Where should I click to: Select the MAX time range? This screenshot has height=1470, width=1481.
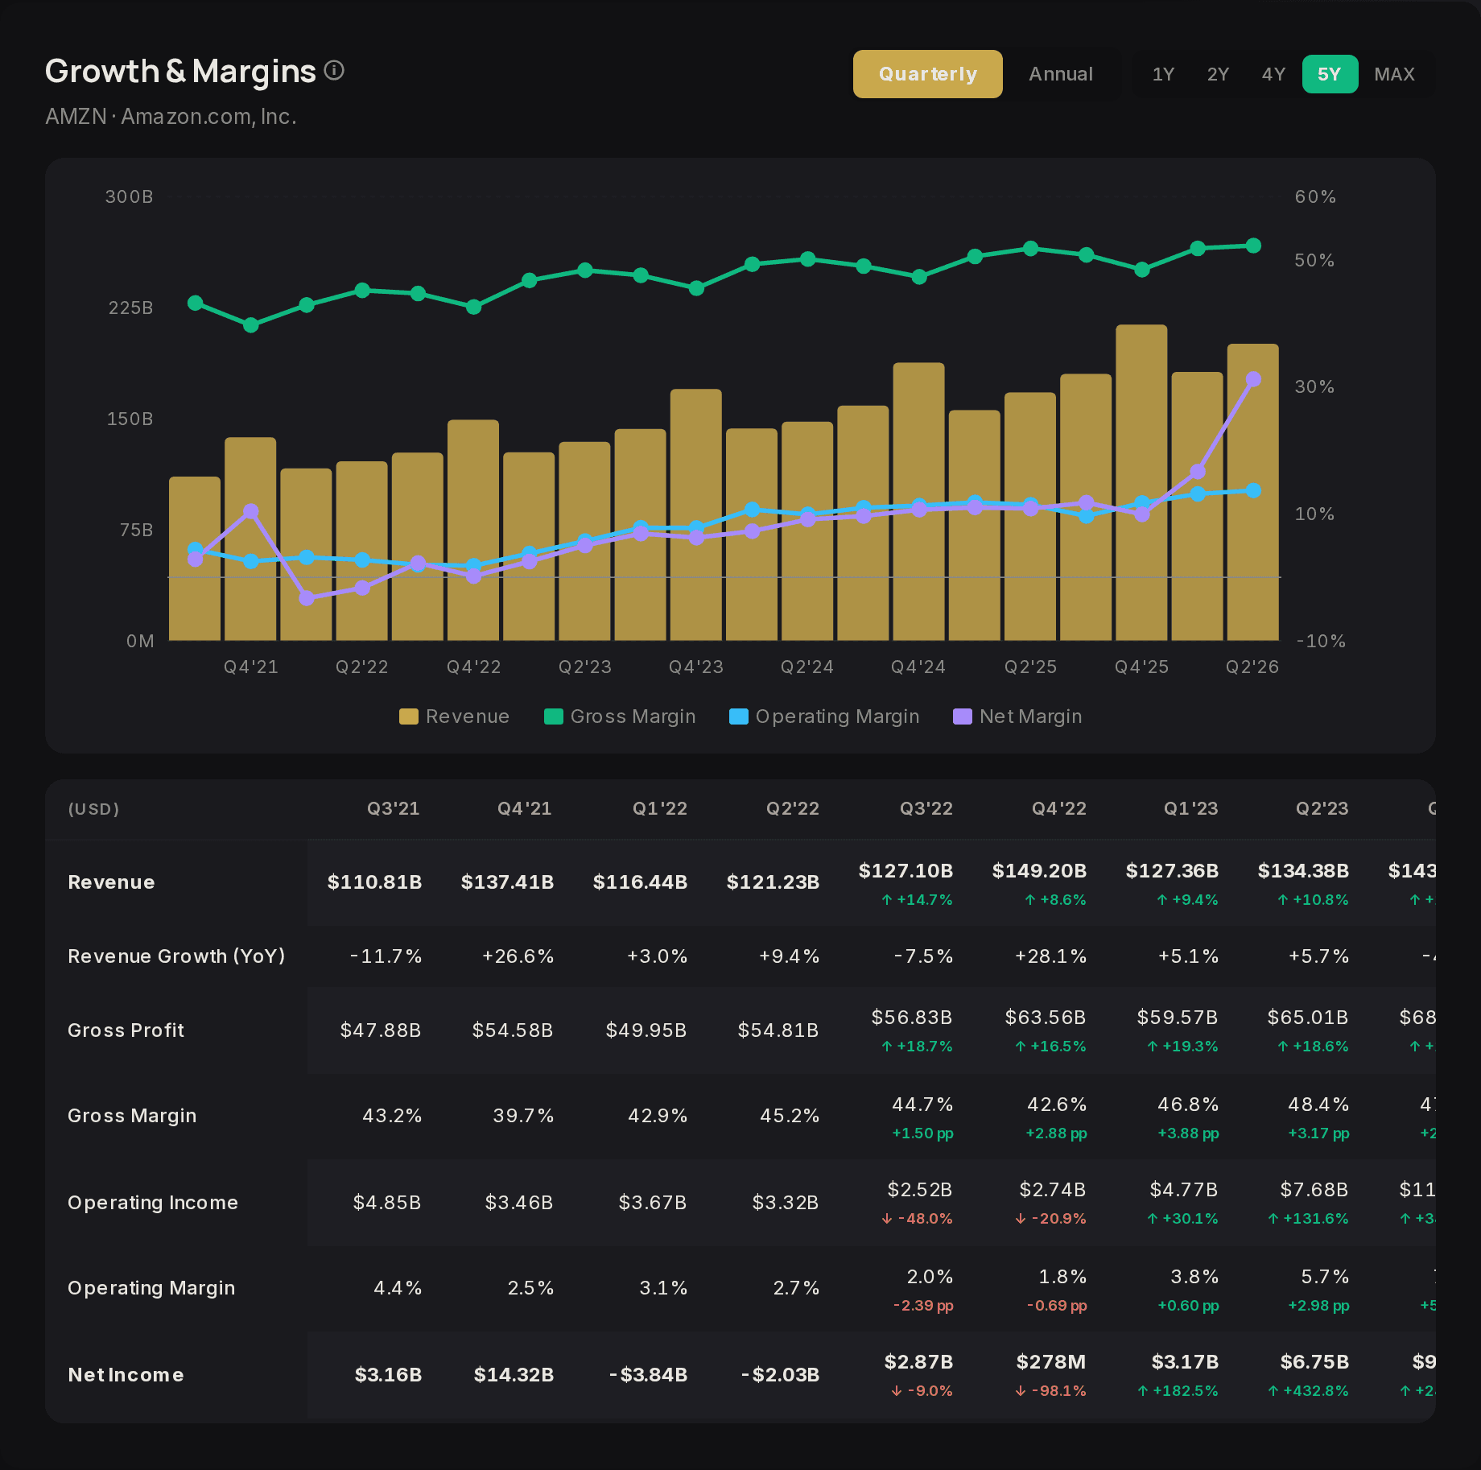click(1394, 74)
